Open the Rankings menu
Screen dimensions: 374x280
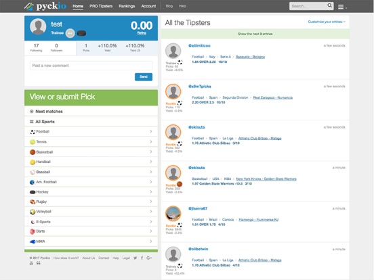[127, 6]
